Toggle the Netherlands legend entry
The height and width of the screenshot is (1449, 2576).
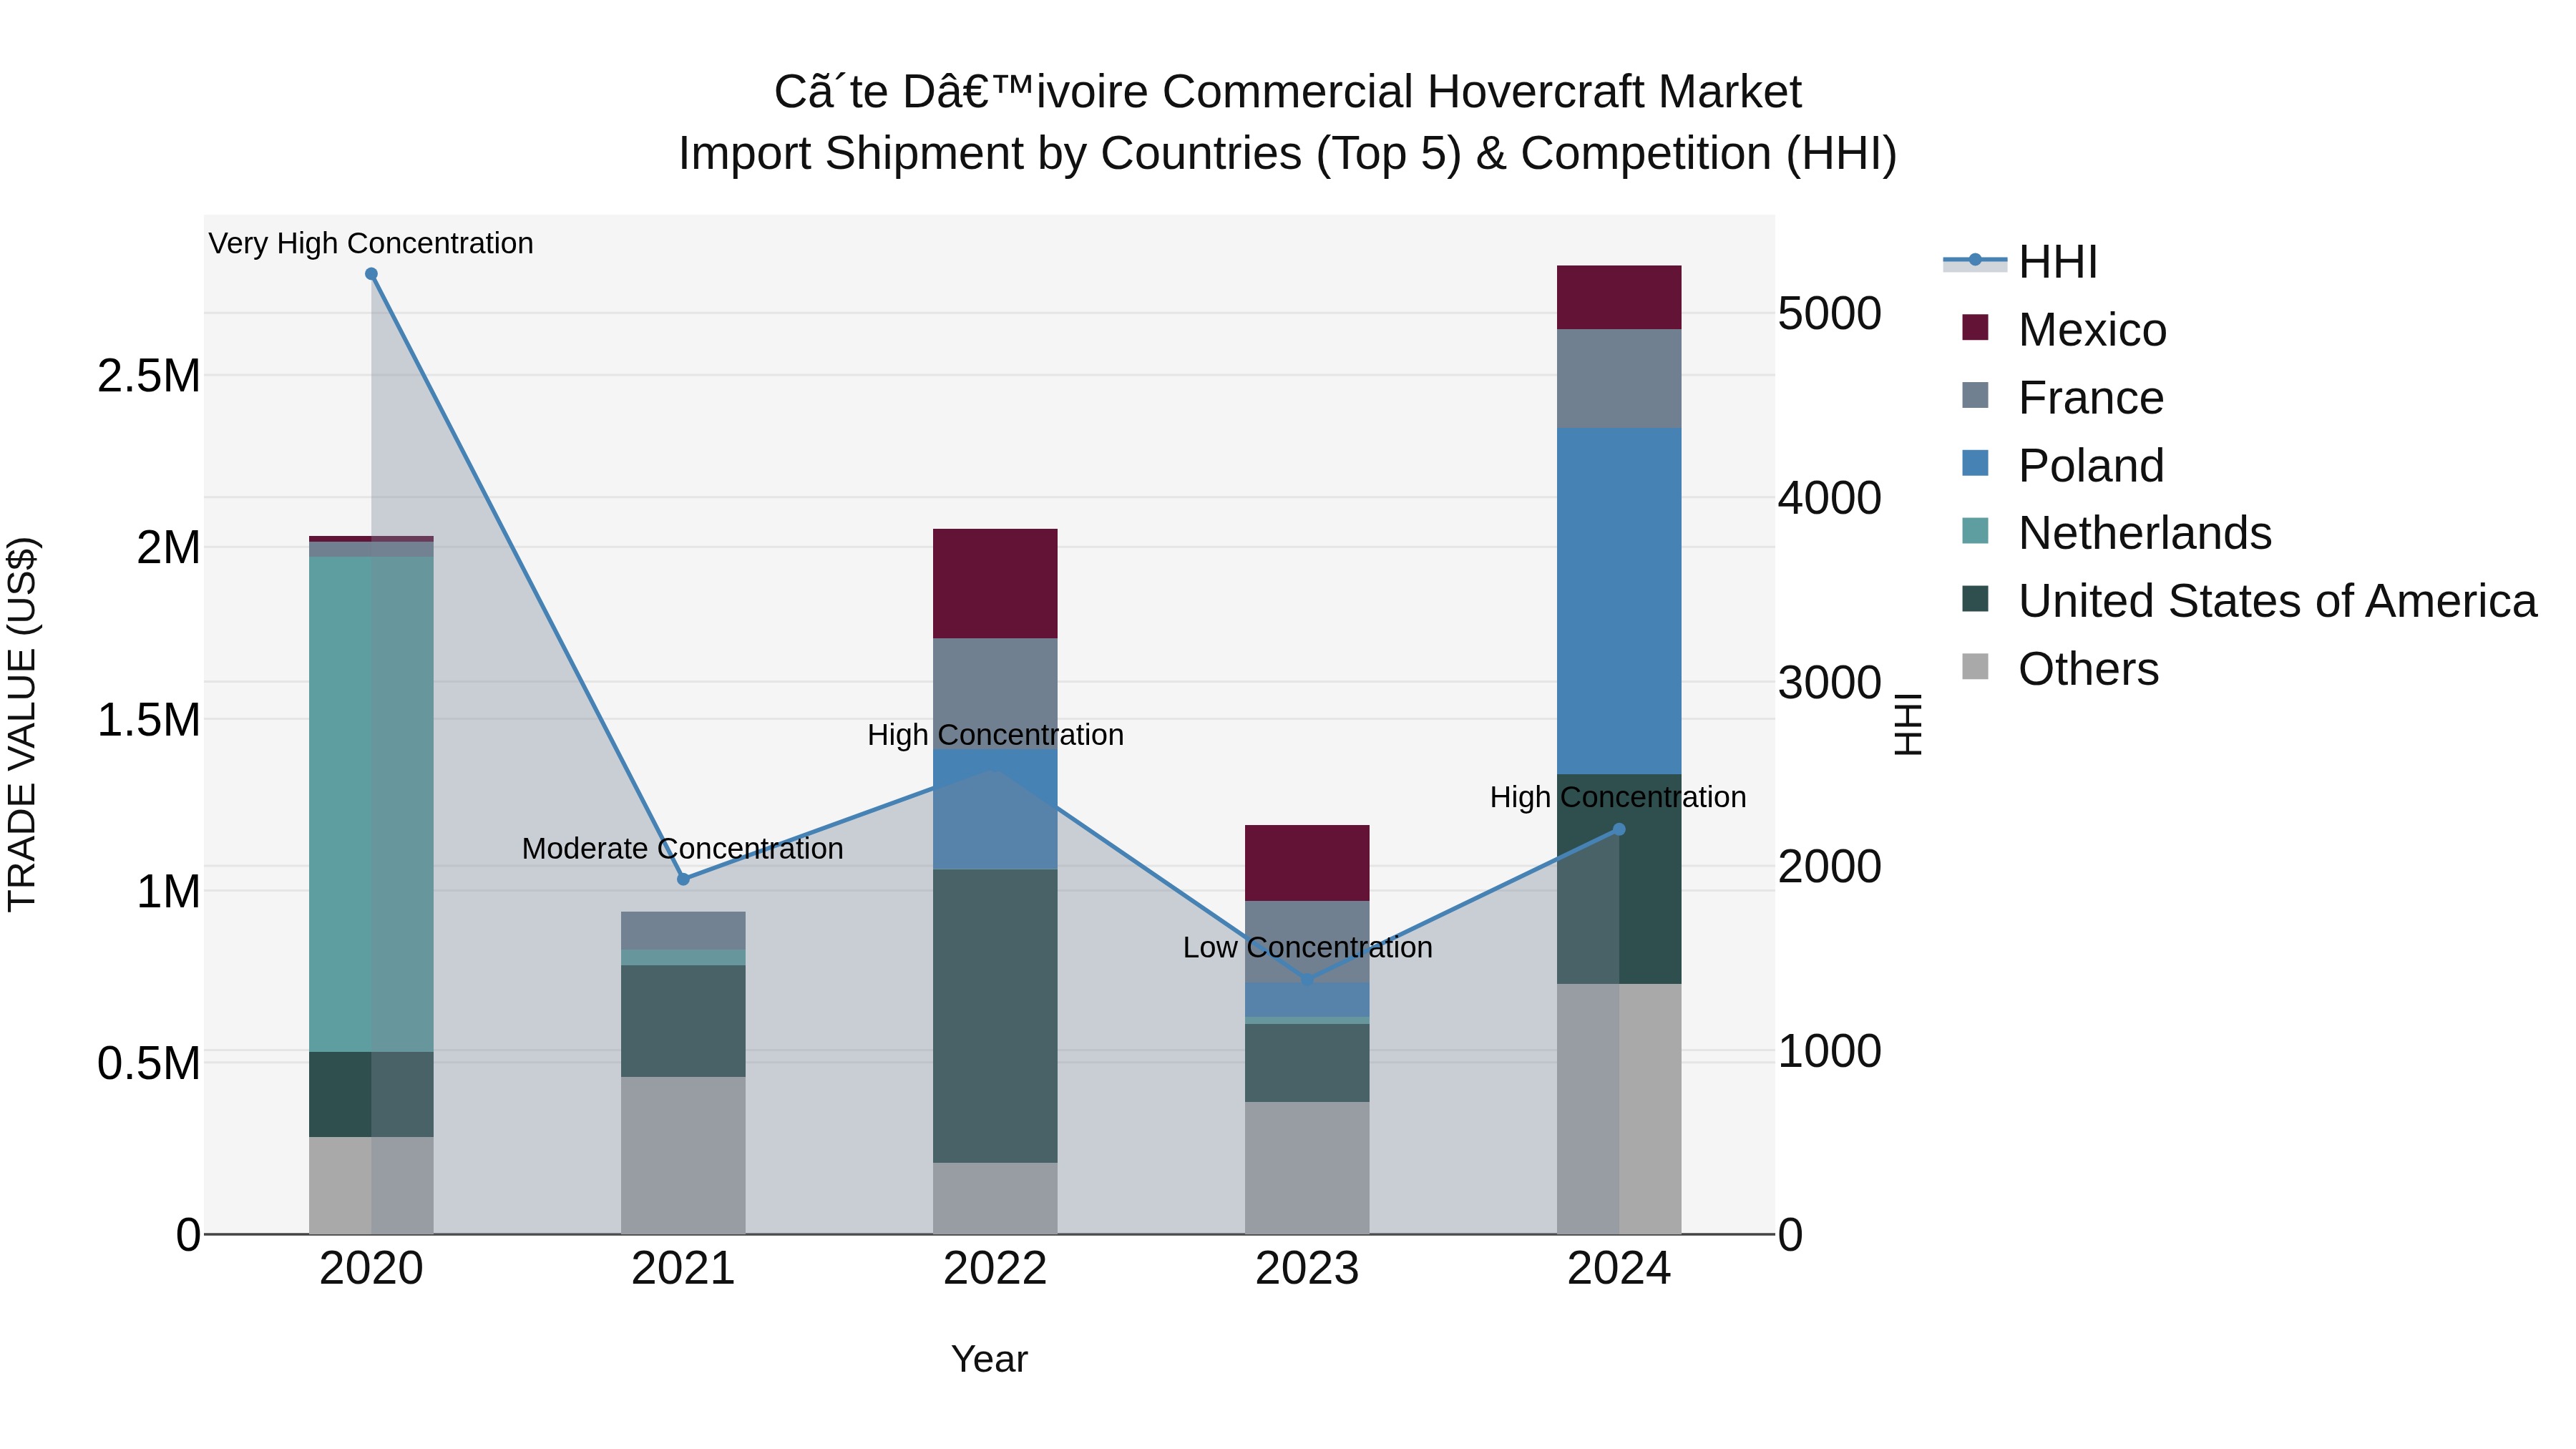[x=2116, y=532]
